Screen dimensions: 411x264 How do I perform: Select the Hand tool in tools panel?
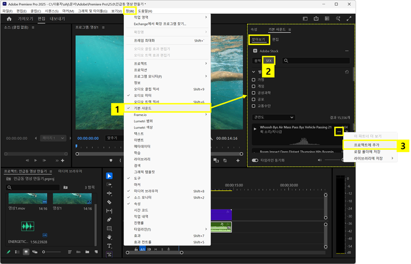click(110, 237)
